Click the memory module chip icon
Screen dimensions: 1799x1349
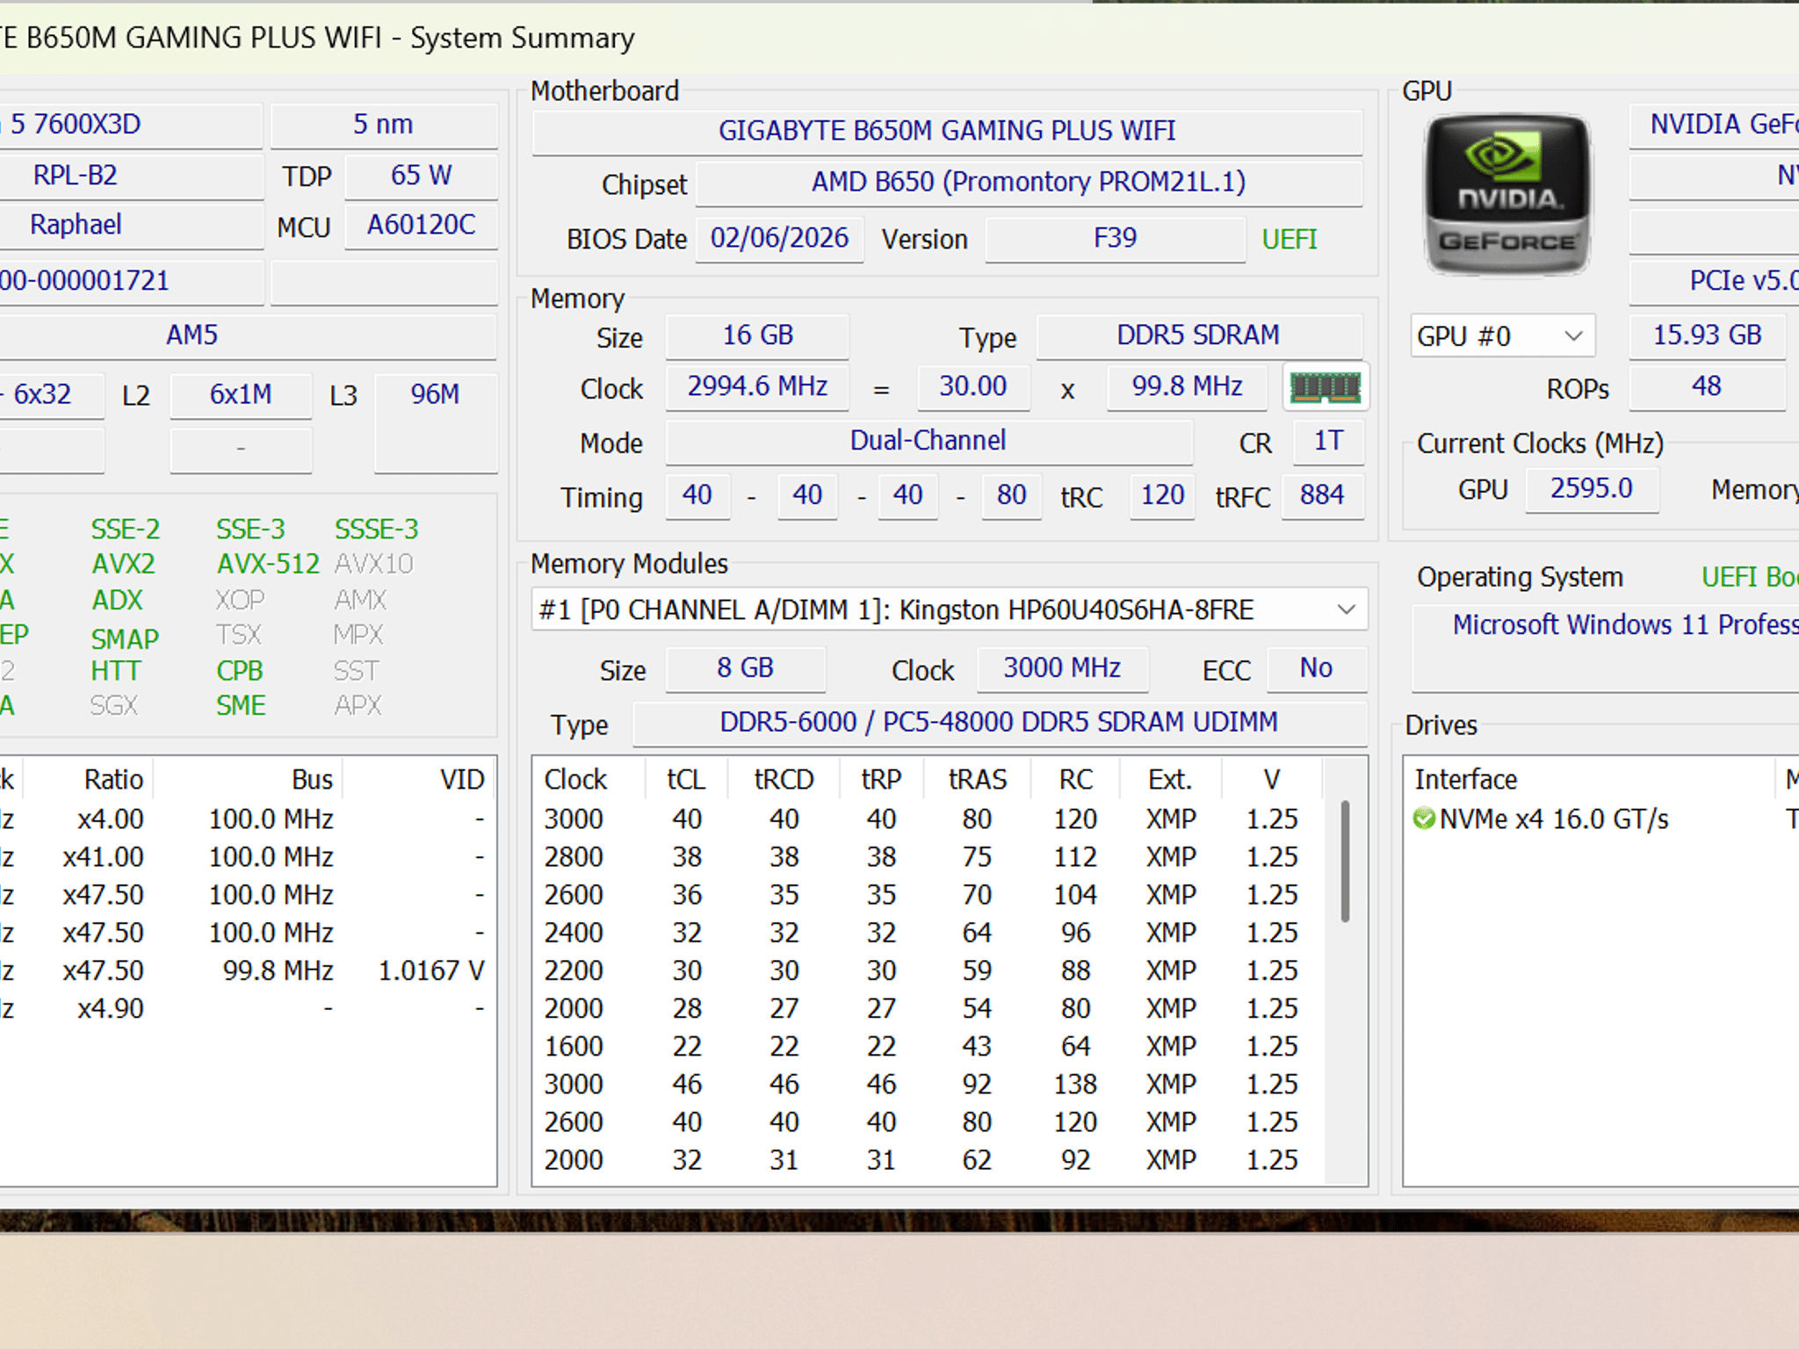[x=1325, y=386]
